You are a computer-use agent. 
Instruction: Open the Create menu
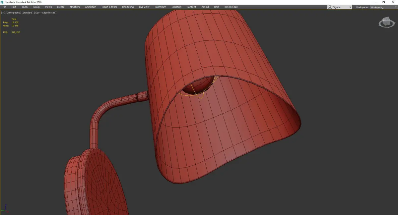coord(61,7)
